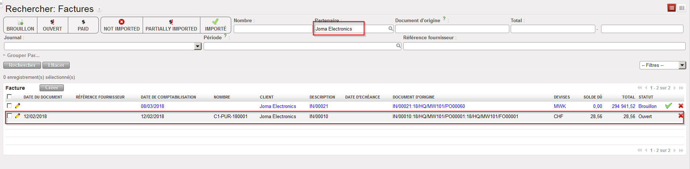The width and height of the screenshot is (690, 169).
Task: Click the Paid filter icon
Action: 83,22
